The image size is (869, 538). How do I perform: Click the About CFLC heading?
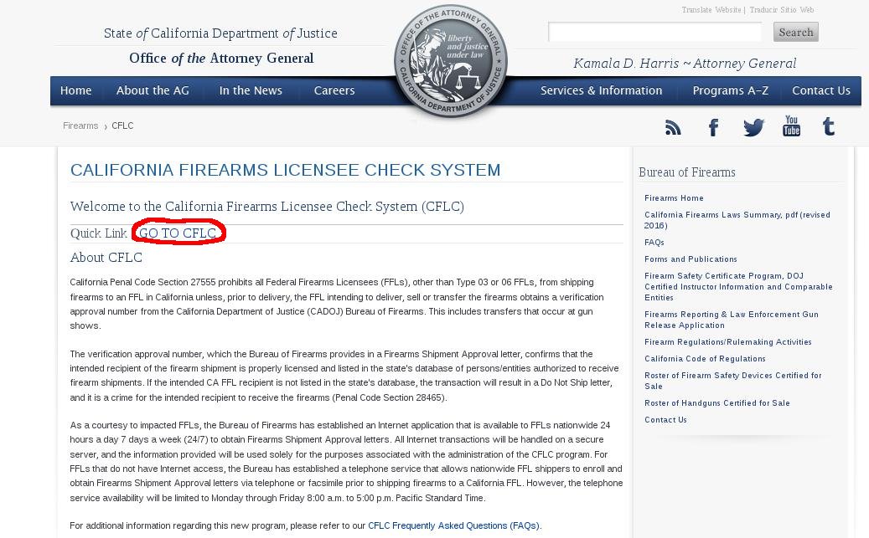click(x=106, y=258)
